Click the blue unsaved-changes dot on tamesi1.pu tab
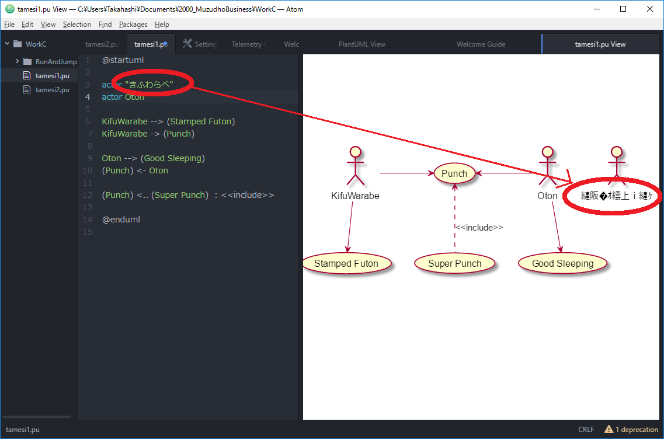 click(x=166, y=44)
